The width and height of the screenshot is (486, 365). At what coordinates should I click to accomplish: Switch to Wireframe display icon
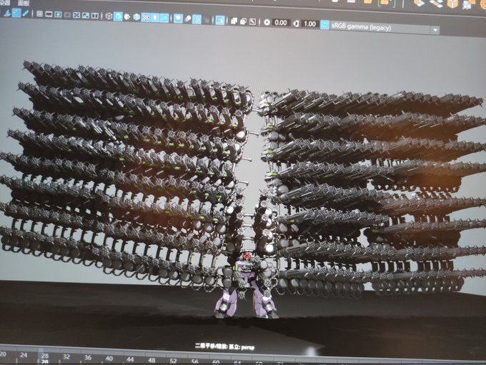click(x=109, y=16)
